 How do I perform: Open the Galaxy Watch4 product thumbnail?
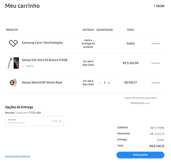(x=13, y=83)
